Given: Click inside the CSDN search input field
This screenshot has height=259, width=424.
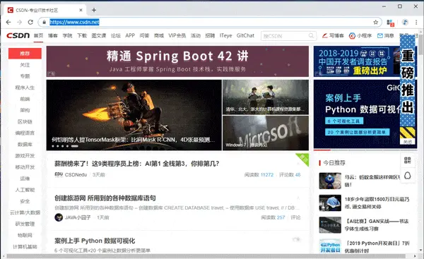Looking at the screenshot, I should coord(285,36).
